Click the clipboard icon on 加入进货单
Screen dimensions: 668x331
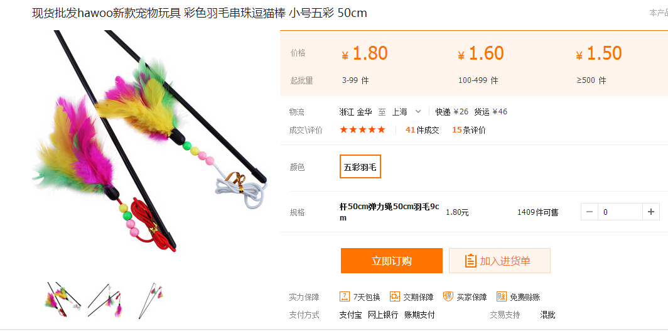point(470,261)
